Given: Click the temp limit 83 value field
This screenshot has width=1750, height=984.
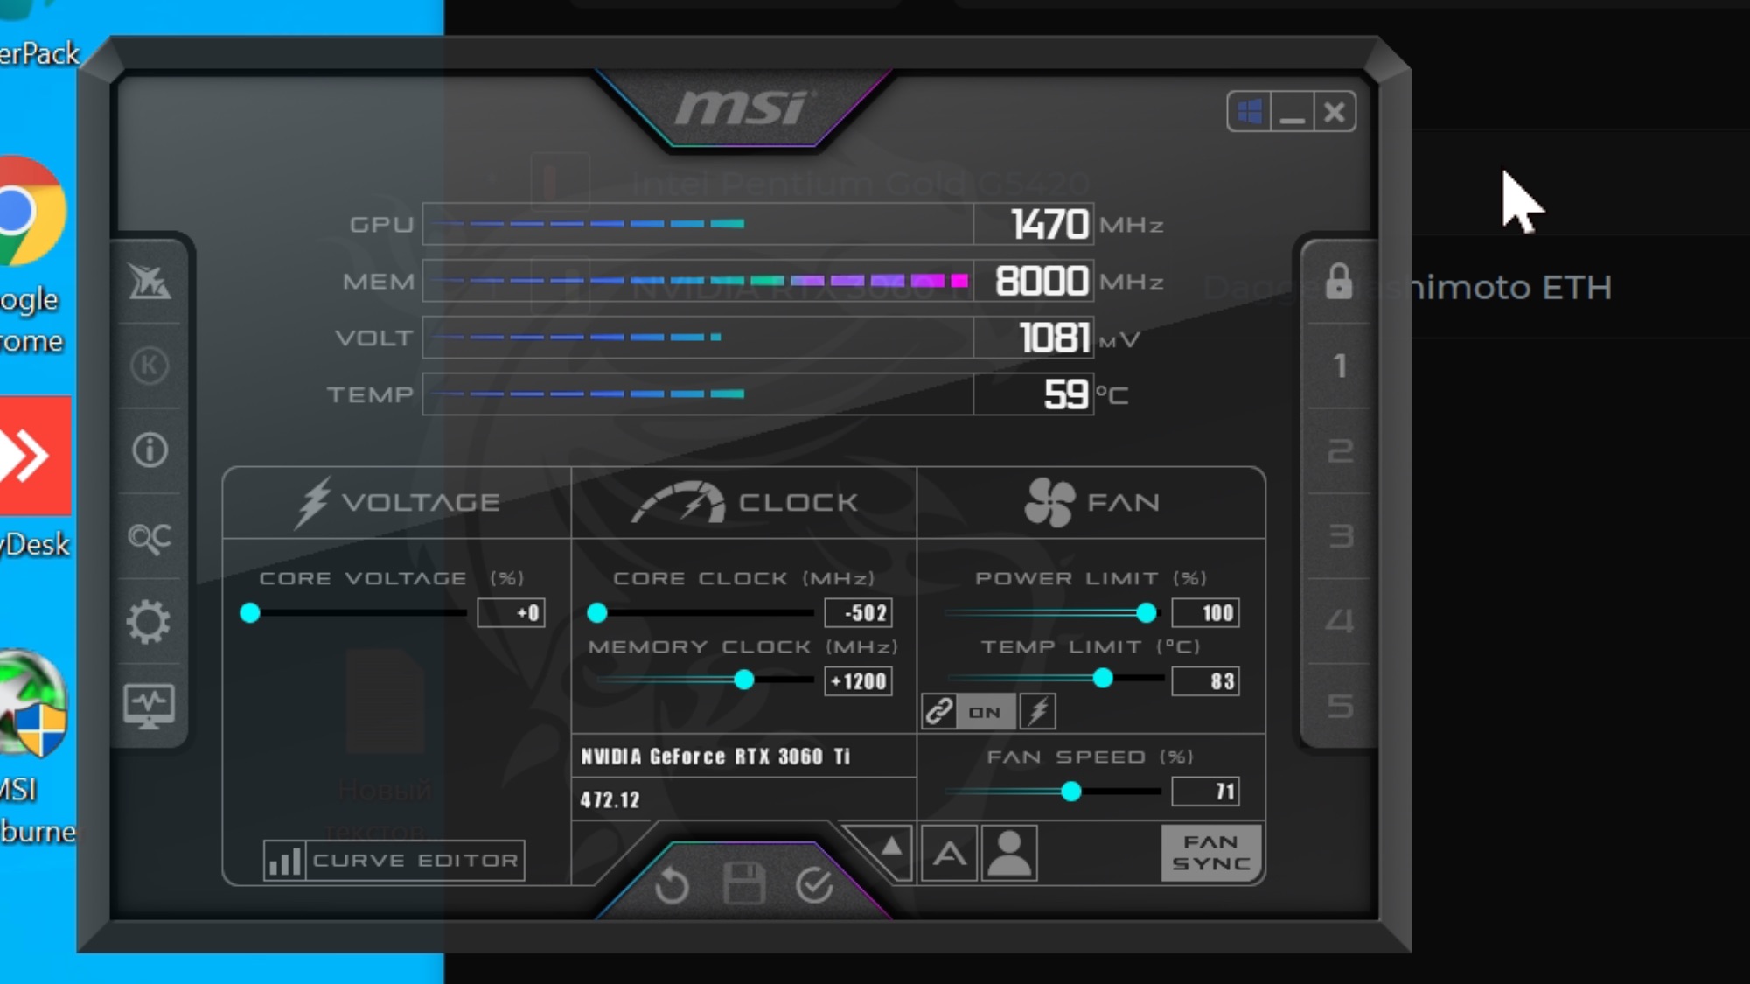Looking at the screenshot, I should (1206, 681).
